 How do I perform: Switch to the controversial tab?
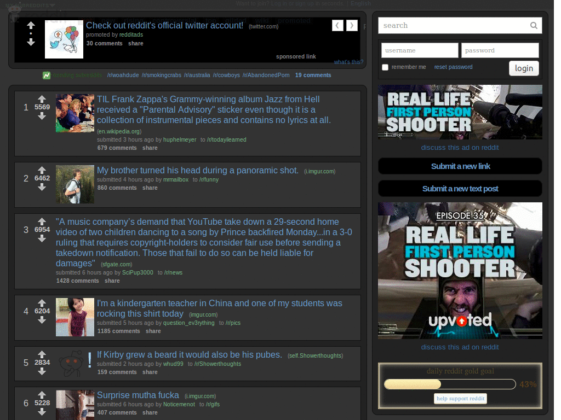[174, 20]
